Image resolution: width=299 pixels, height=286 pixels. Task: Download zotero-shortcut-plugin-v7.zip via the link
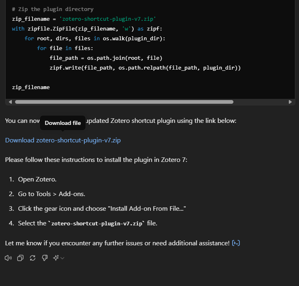click(x=63, y=140)
